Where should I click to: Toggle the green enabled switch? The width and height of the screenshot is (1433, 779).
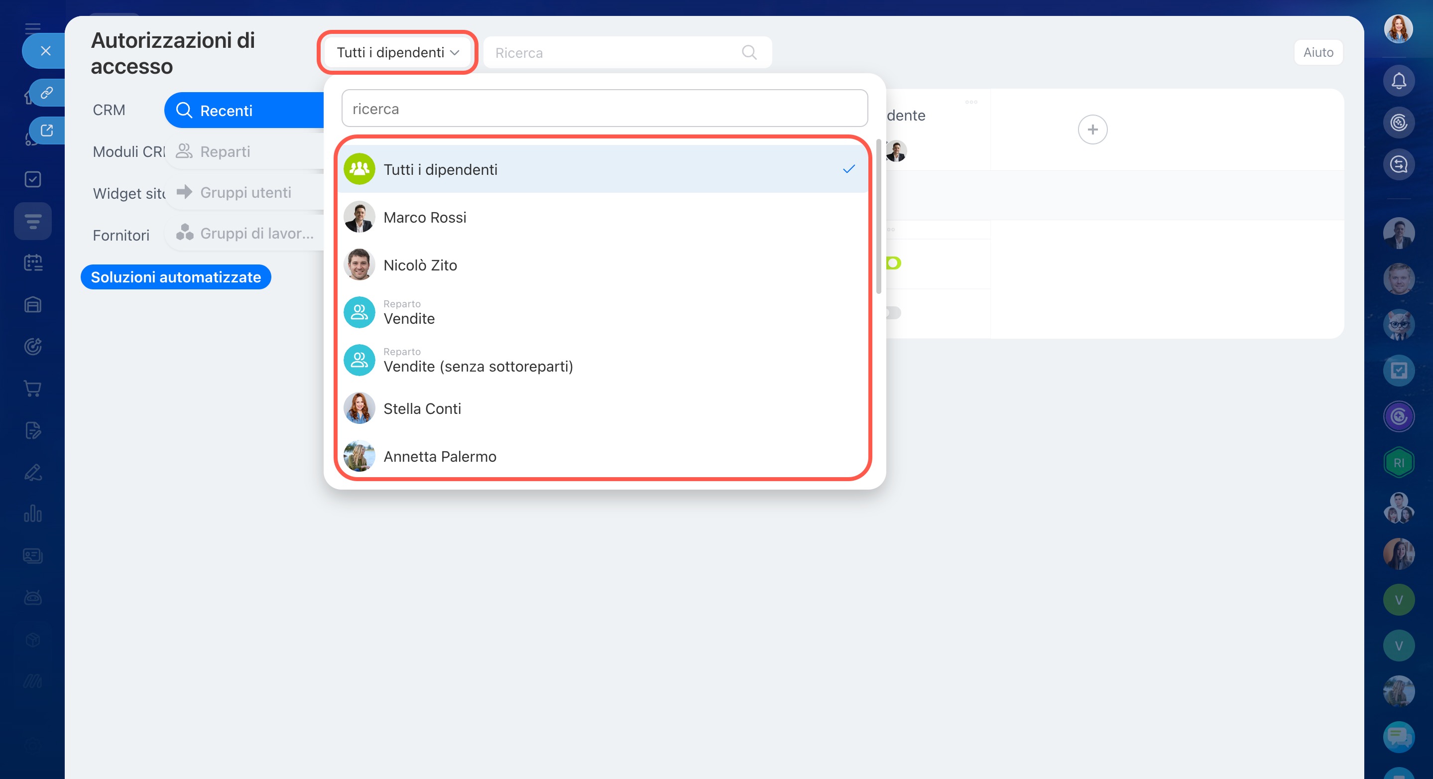pos(893,262)
